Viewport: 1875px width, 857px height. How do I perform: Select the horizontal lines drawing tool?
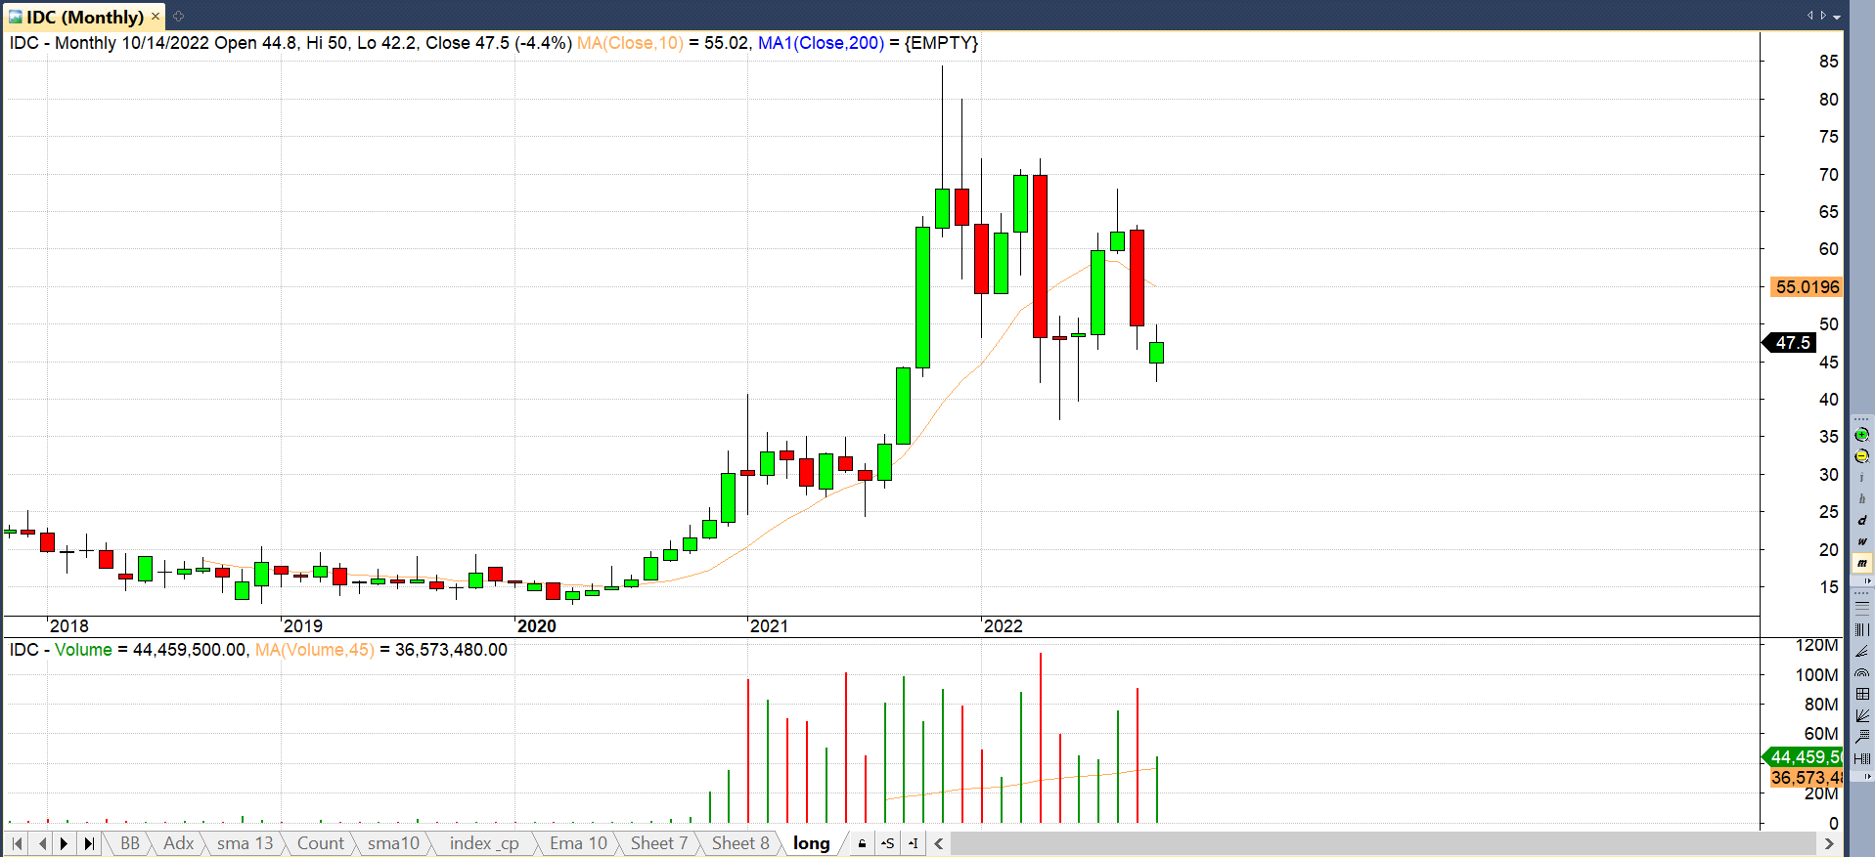[x=1861, y=608]
